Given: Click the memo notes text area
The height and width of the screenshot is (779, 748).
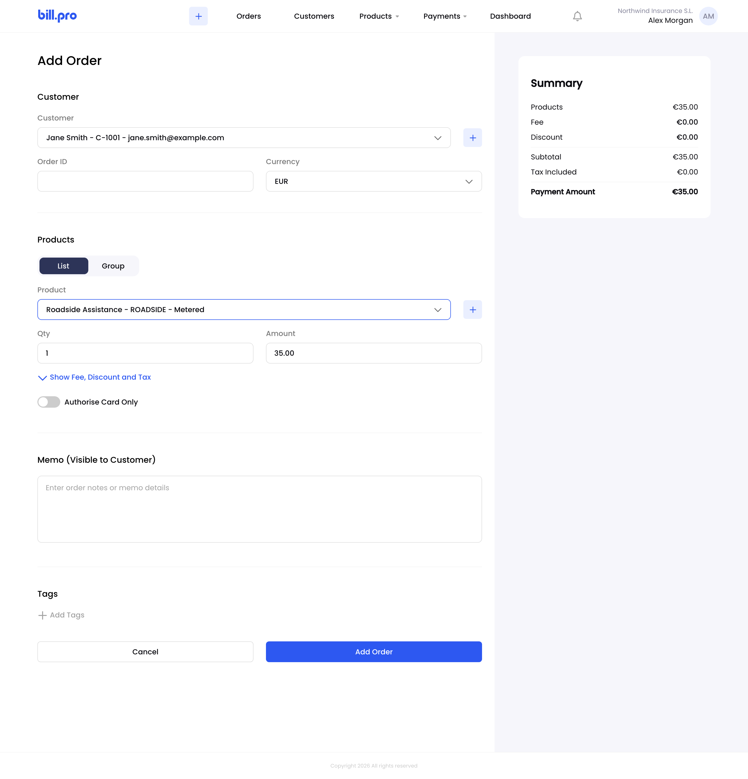Looking at the screenshot, I should pyautogui.click(x=259, y=509).
